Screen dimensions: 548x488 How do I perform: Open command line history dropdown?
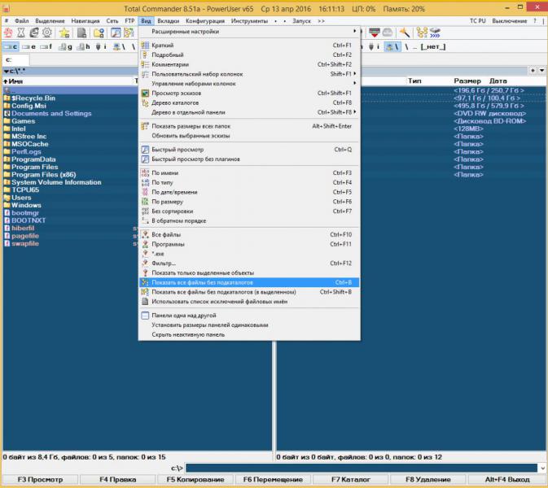click(542, 468)
